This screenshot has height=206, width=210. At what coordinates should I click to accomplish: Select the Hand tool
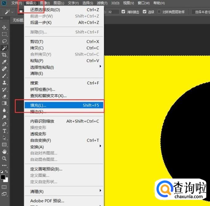pyautogui.click(x=4, y=151)
